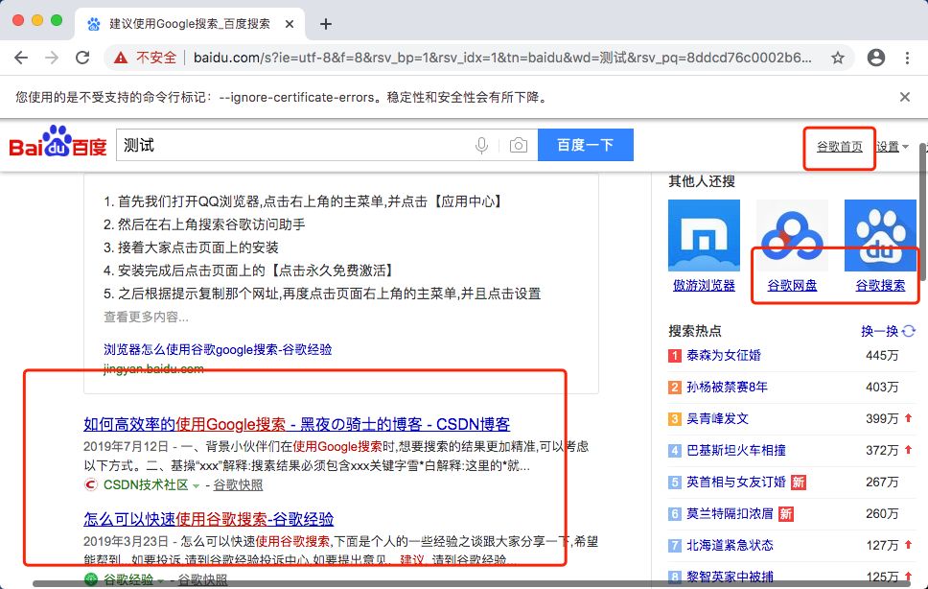
Task: Click hot search rank badge number 1
Action: pyautogui.click(x=675, y=356)
